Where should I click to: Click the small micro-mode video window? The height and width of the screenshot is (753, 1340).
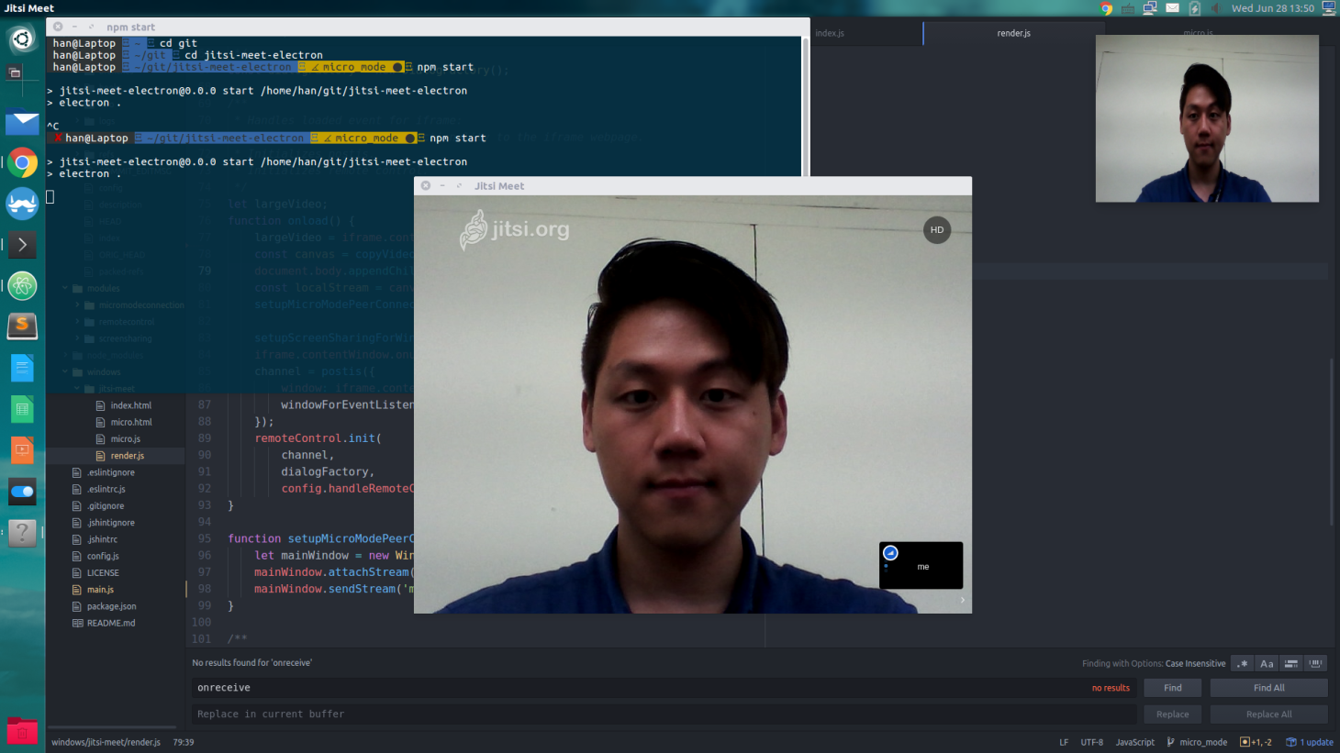1207,118
